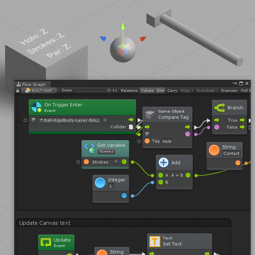Click the Full Screen toolbar button

click(x=245, y=91)
